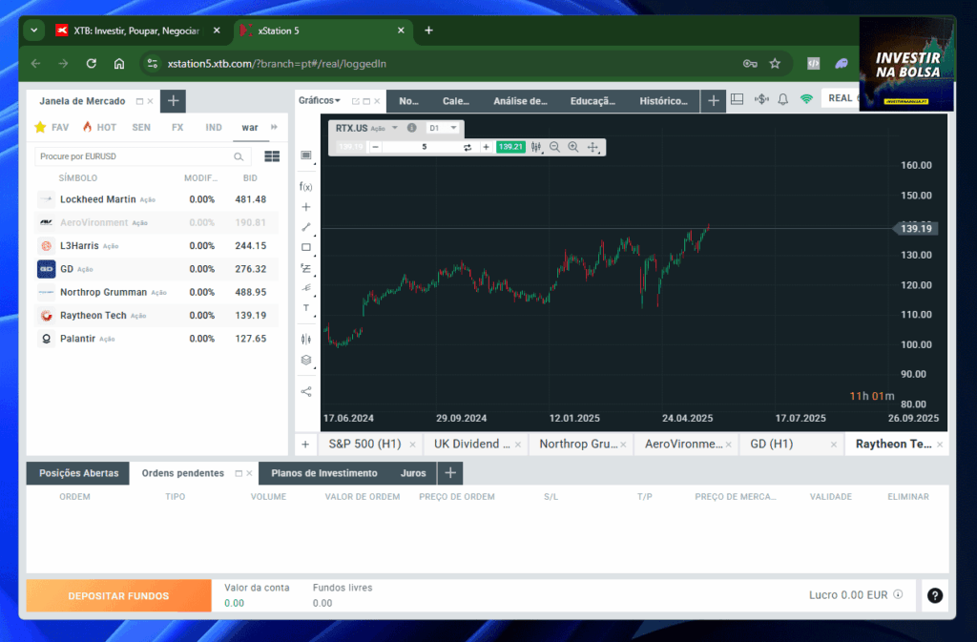Increase the trade volume
This screenshot has width=977, height=642.
click(x=486, y=147)
